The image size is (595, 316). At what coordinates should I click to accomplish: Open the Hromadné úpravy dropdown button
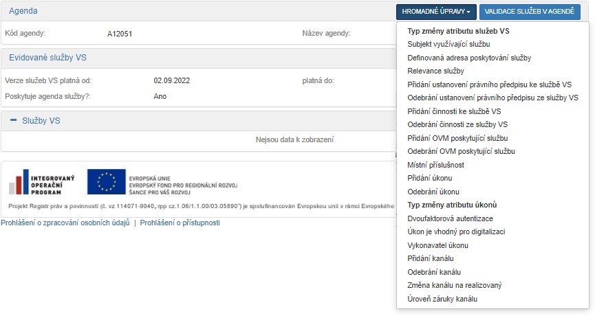pos(435,12)
